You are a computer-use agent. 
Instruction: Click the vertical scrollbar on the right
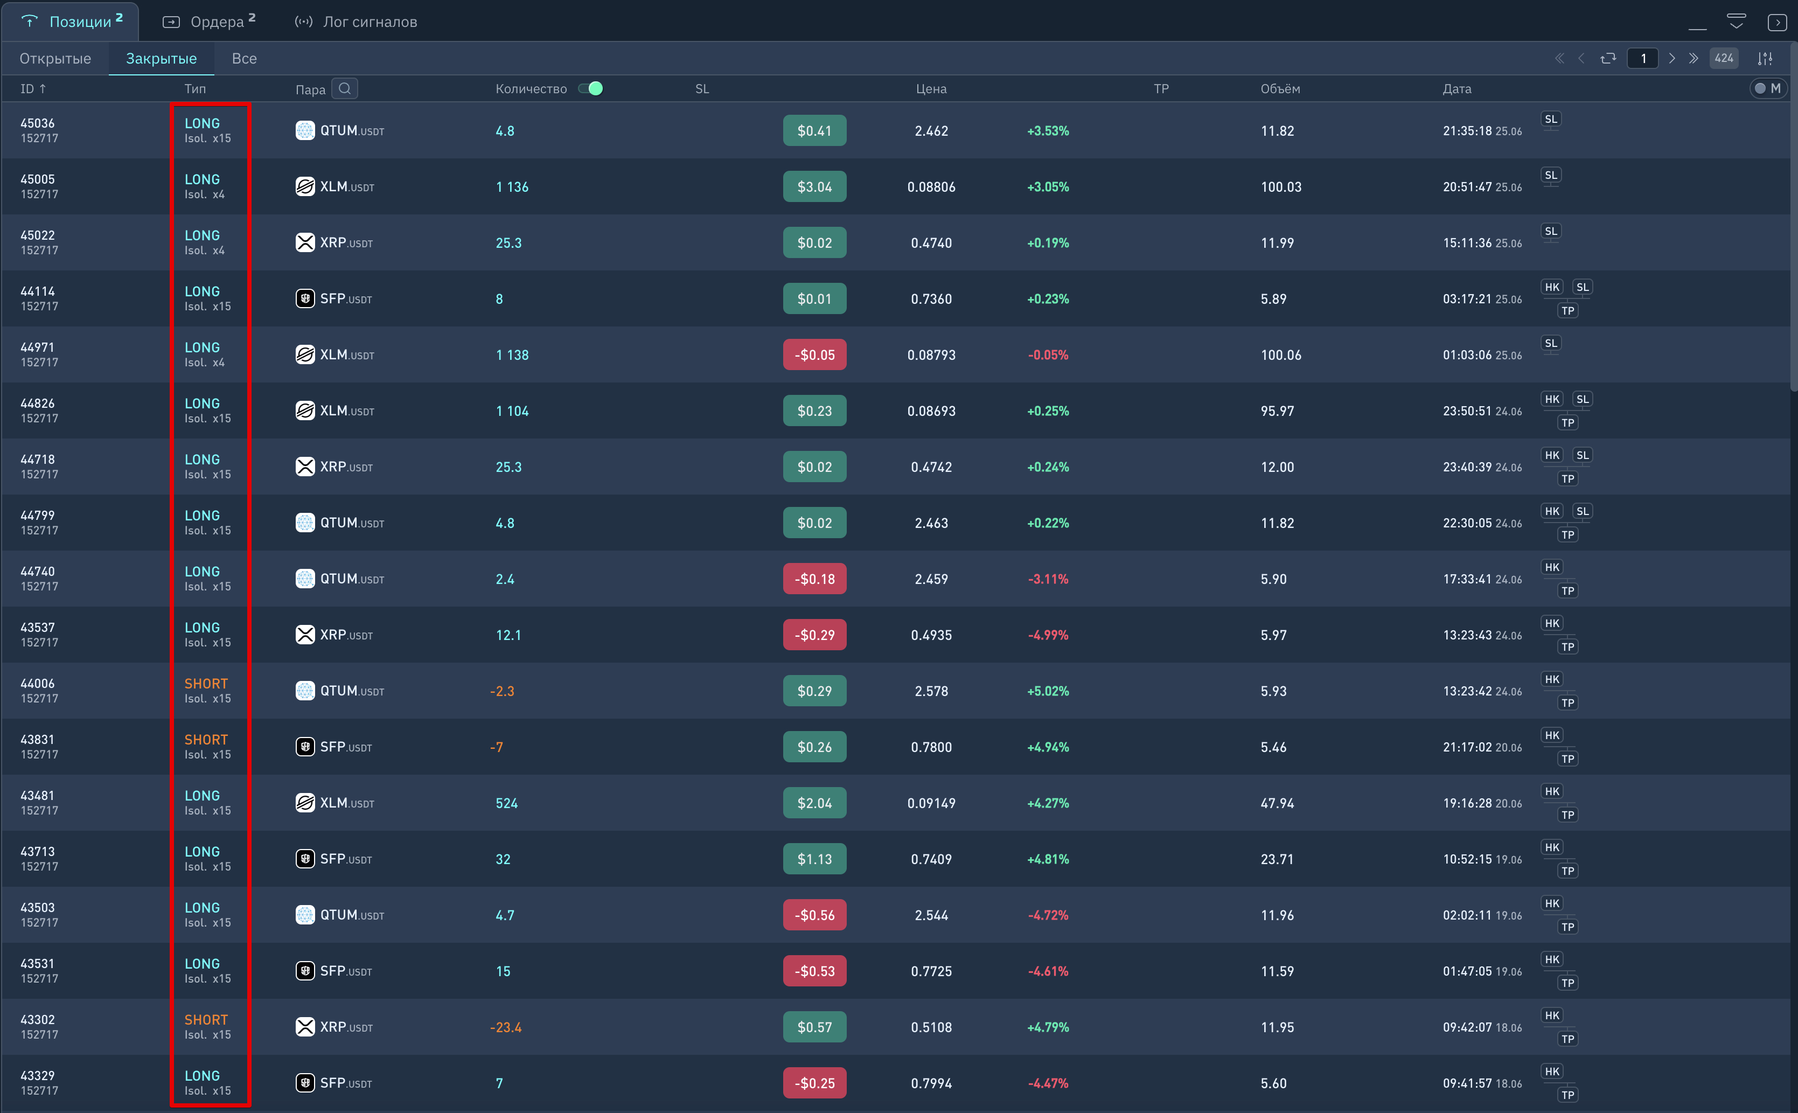click(x=1794, y=221)
